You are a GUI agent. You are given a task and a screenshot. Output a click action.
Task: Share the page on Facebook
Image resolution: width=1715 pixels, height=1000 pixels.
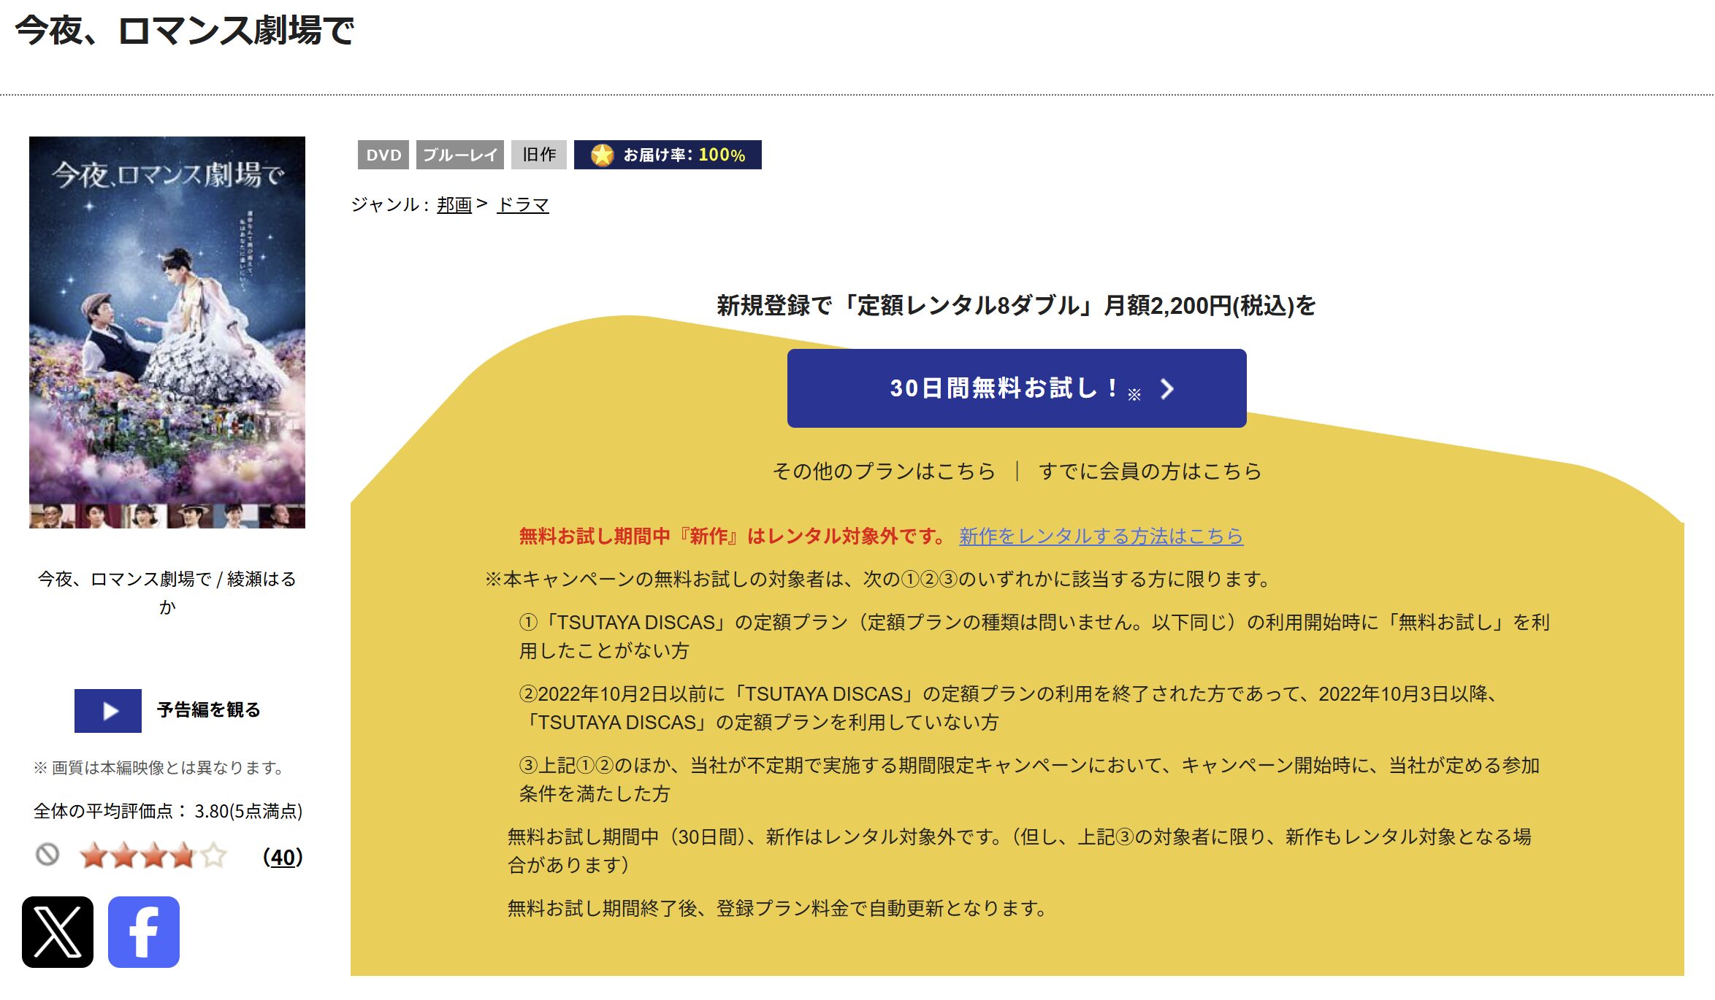click(144, 931)
